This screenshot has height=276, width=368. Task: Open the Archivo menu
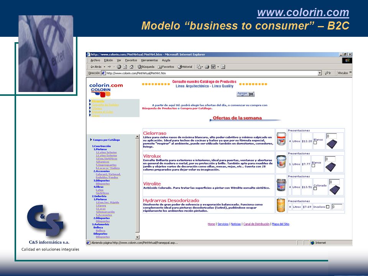tap(95, 61)
